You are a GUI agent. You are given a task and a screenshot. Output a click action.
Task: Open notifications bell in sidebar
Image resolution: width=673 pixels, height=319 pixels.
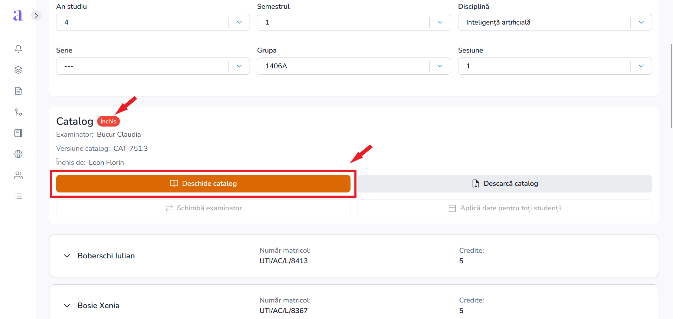[19, 49]
